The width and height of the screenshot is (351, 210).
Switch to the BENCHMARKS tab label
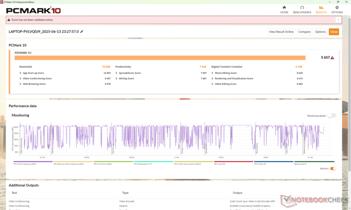302,12
